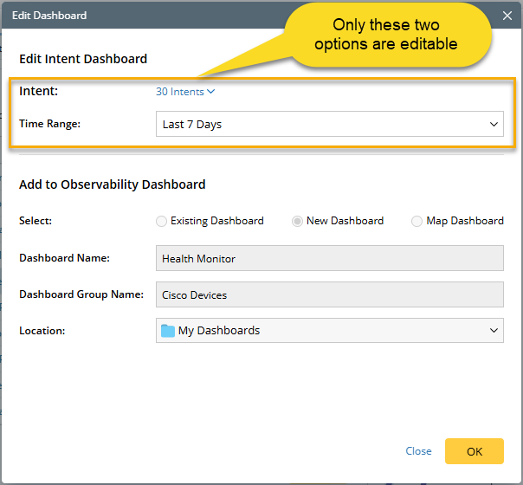
Task: Click the blue folder icon in Location
Action: [x=168, y=330]
